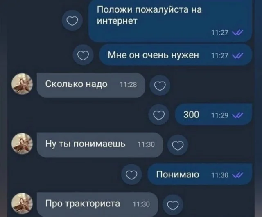This screenshot has width=262, height=217.
Task: Select the "Положи пожалуйста на интернет" bubble
Action: coord(170,21)
